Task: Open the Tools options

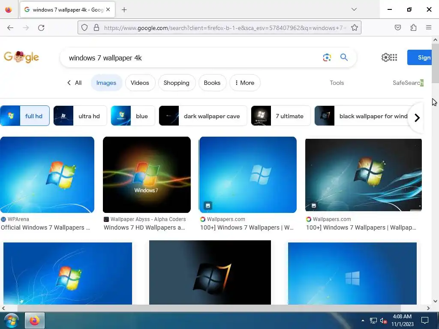Action: tap(337, 83)
